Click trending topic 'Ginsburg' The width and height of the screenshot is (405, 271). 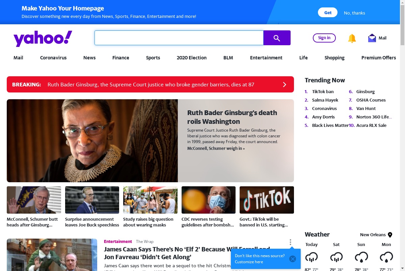click(x=366, y=91)
